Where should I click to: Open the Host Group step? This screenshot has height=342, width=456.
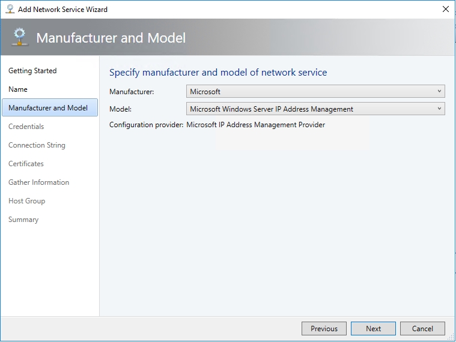click(27, 201)
